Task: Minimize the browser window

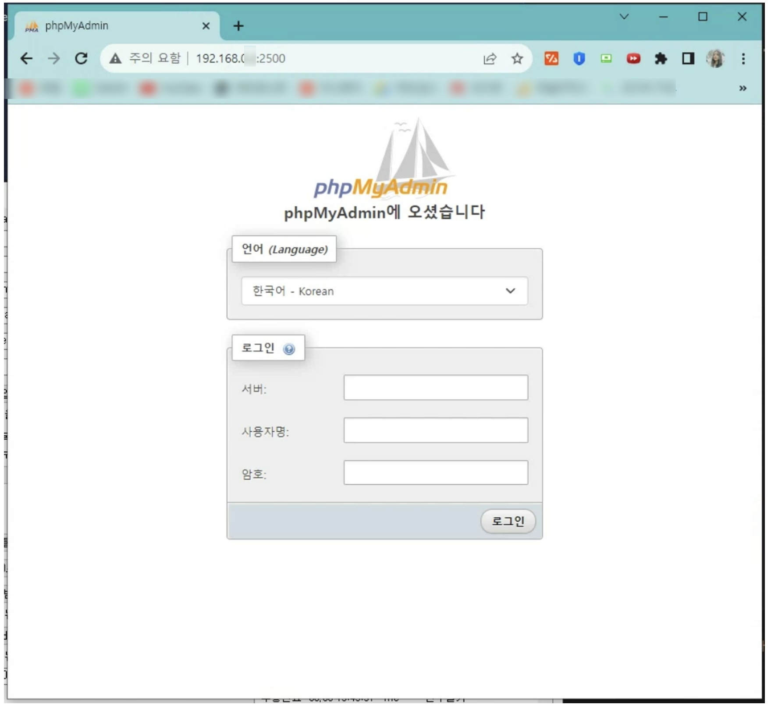Action: pyautogui.click(x=664, y=17)
